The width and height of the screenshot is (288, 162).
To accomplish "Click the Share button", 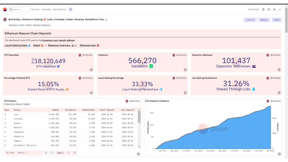I will click(x=276, y=20).
